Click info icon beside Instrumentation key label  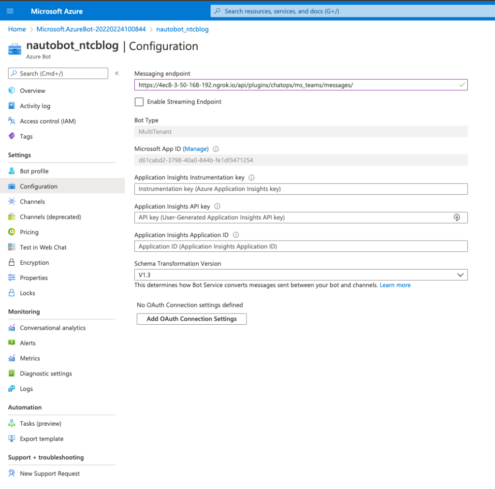click(x=251, y=178)
